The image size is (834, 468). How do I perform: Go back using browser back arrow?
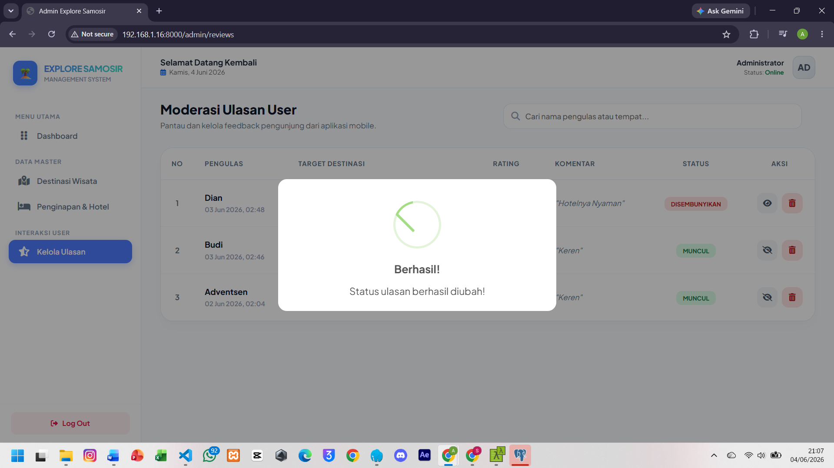coord(12,34)
